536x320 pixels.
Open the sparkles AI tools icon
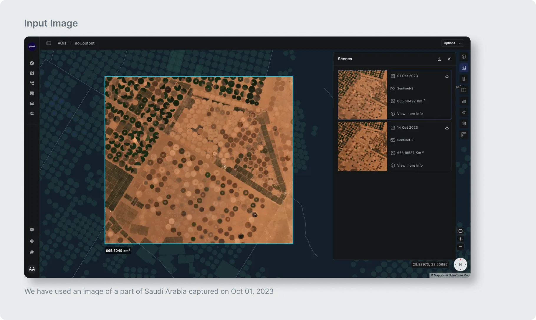pyautogui.click(x=464, y=112)
